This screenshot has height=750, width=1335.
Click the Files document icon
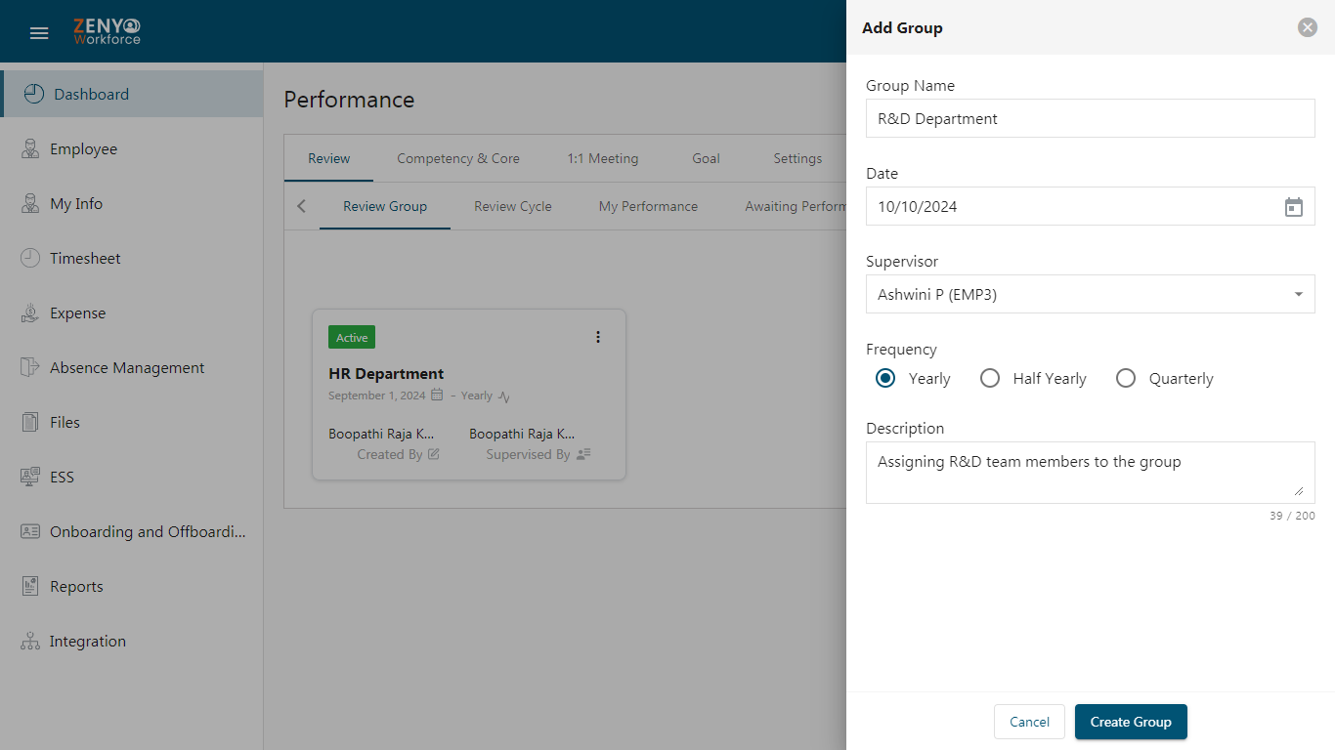(30, 422)
